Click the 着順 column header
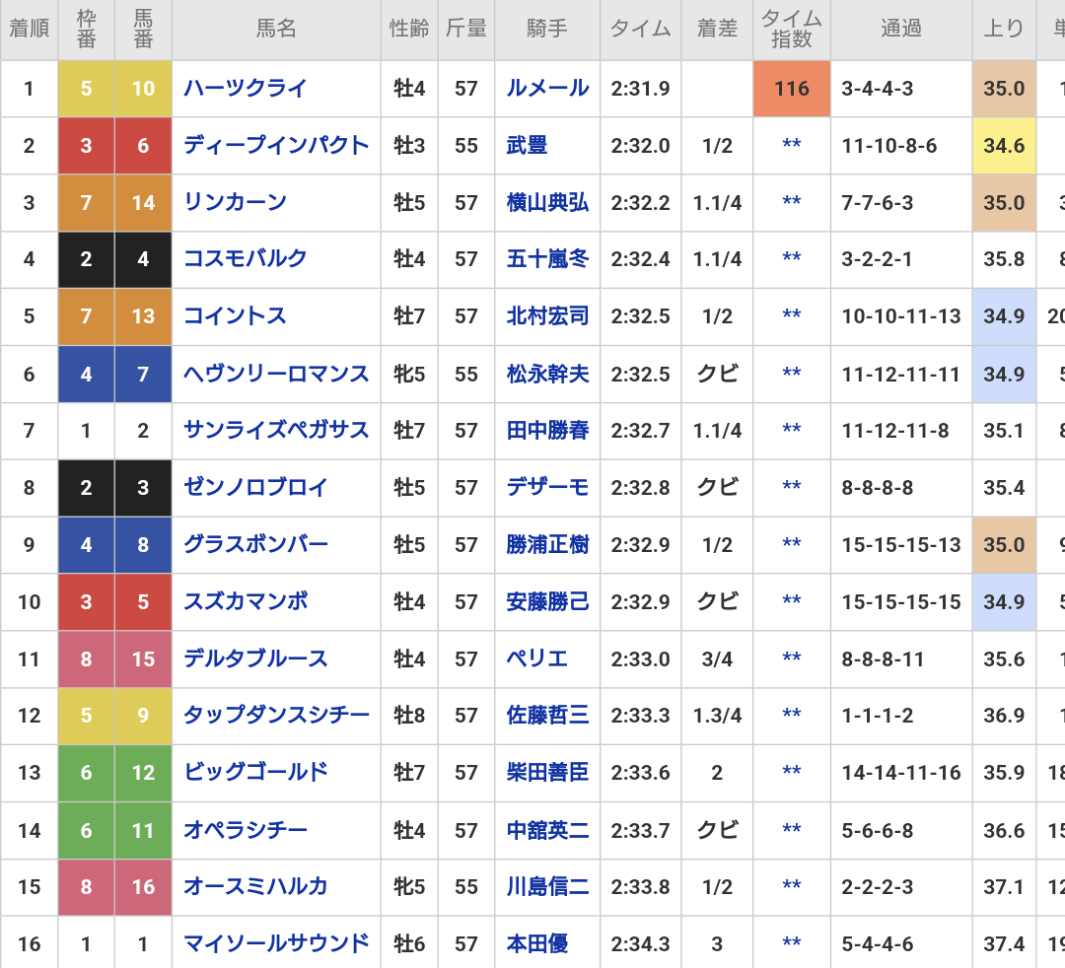This screenshot has height=968, width=1065. (29, 30)
